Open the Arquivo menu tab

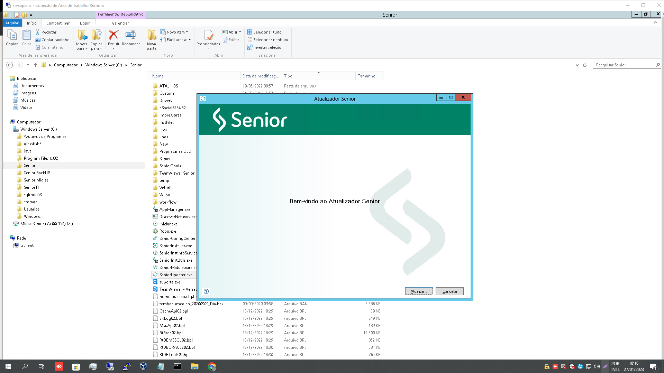click(x=12, y=23)
